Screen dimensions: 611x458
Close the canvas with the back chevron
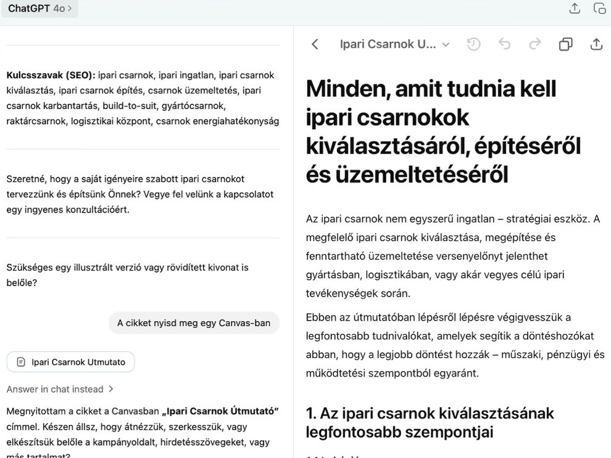(315, 44)
